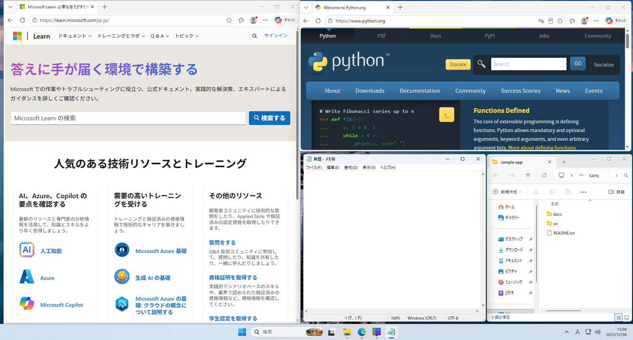Open the Microsoft Azure 基礎 link
Image resolution: width=633 pixels, height=340 pixels.
coord(161,251)
